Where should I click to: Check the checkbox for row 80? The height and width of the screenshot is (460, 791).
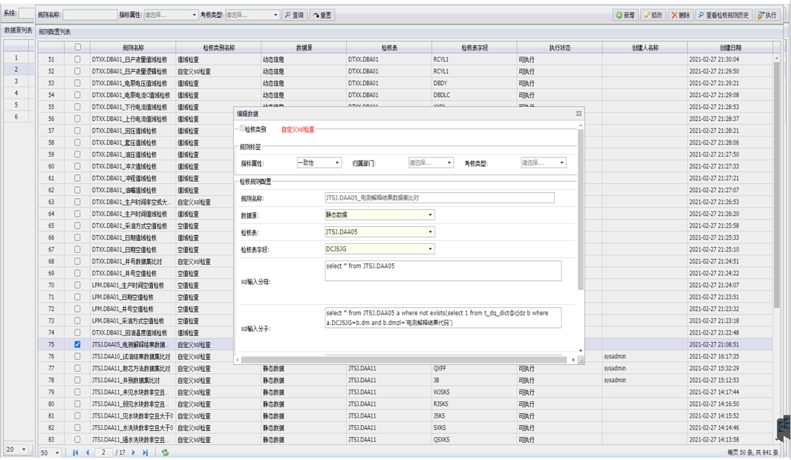click(77, 404)
